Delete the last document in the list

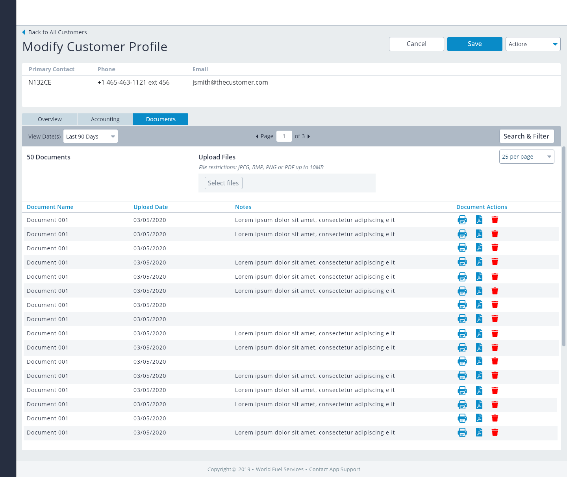495,433
